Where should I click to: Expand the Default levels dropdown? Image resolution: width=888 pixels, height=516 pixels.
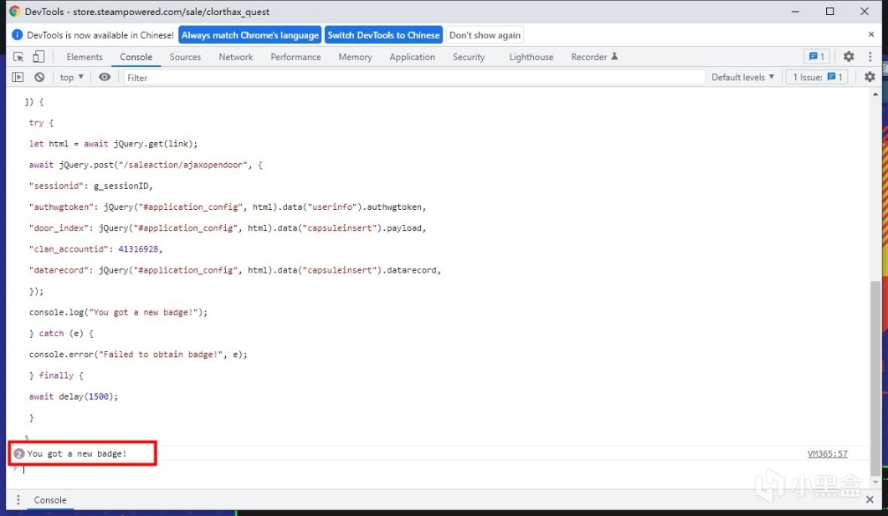click(x=742, y=77)
